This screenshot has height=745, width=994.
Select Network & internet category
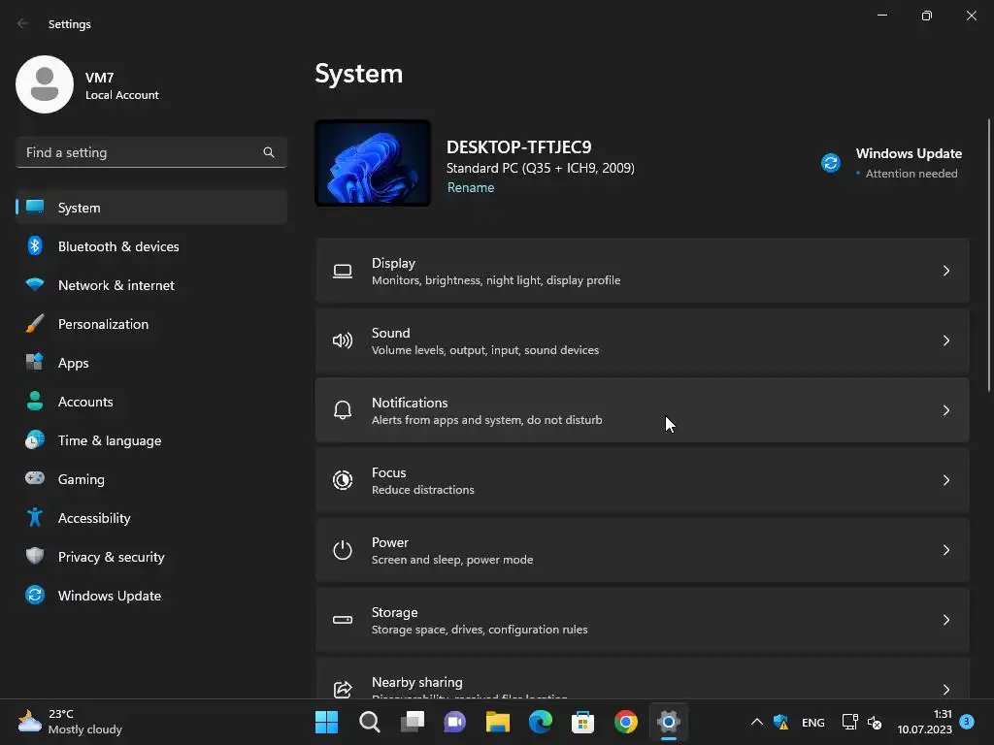pos(151,285)
